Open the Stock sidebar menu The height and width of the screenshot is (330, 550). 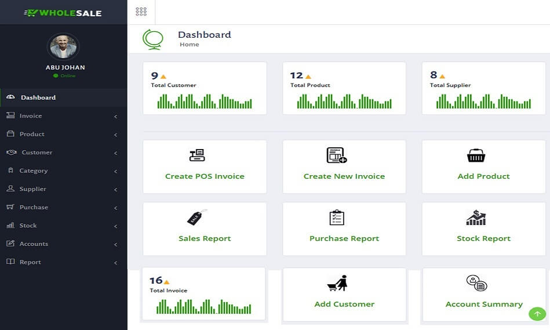point(64,225)
